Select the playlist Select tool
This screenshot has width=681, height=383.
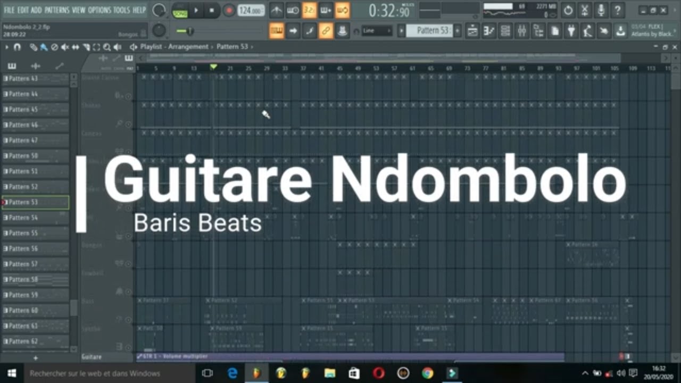click(97, 47)
